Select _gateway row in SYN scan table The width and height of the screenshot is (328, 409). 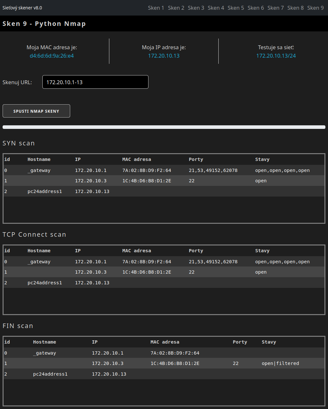[39, 170]
